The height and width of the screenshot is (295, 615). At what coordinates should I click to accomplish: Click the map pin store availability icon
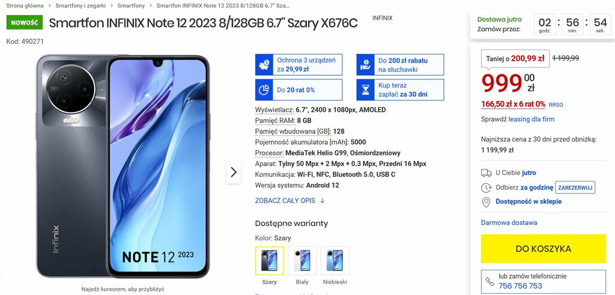[486, 202]
